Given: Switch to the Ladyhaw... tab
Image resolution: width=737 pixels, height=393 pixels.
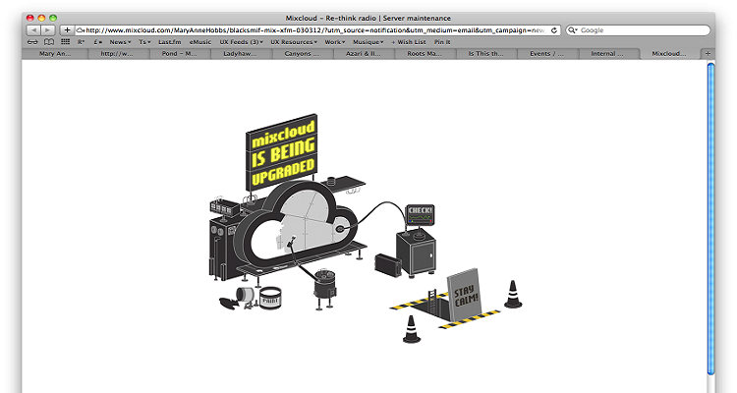Looking at the screenshot, I should [x=240, y=54].
